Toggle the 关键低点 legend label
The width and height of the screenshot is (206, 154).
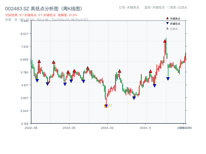175,24
